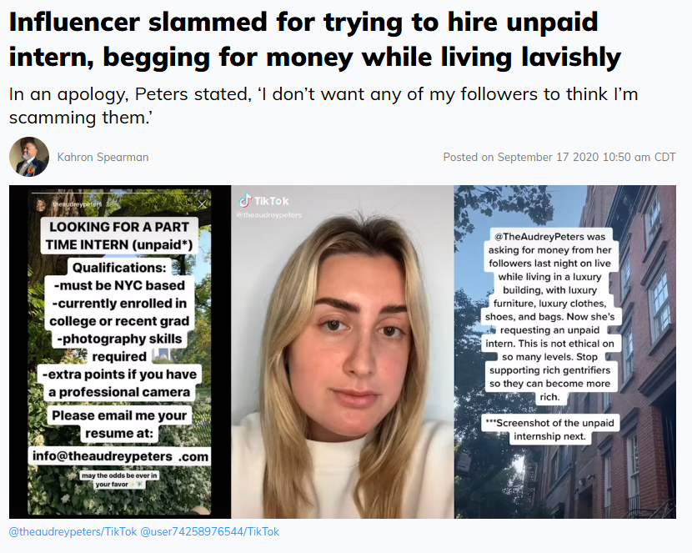Close the Instagram story with the X

(x=202, y=204)
